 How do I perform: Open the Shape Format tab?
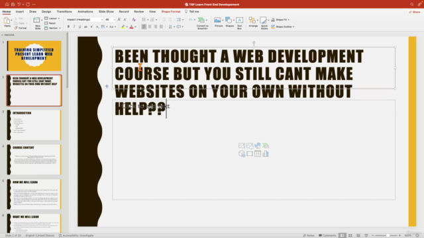click(x=171, y=12)
